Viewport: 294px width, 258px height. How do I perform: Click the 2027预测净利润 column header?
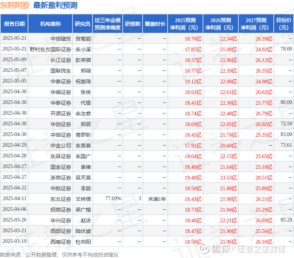(256, 24)
